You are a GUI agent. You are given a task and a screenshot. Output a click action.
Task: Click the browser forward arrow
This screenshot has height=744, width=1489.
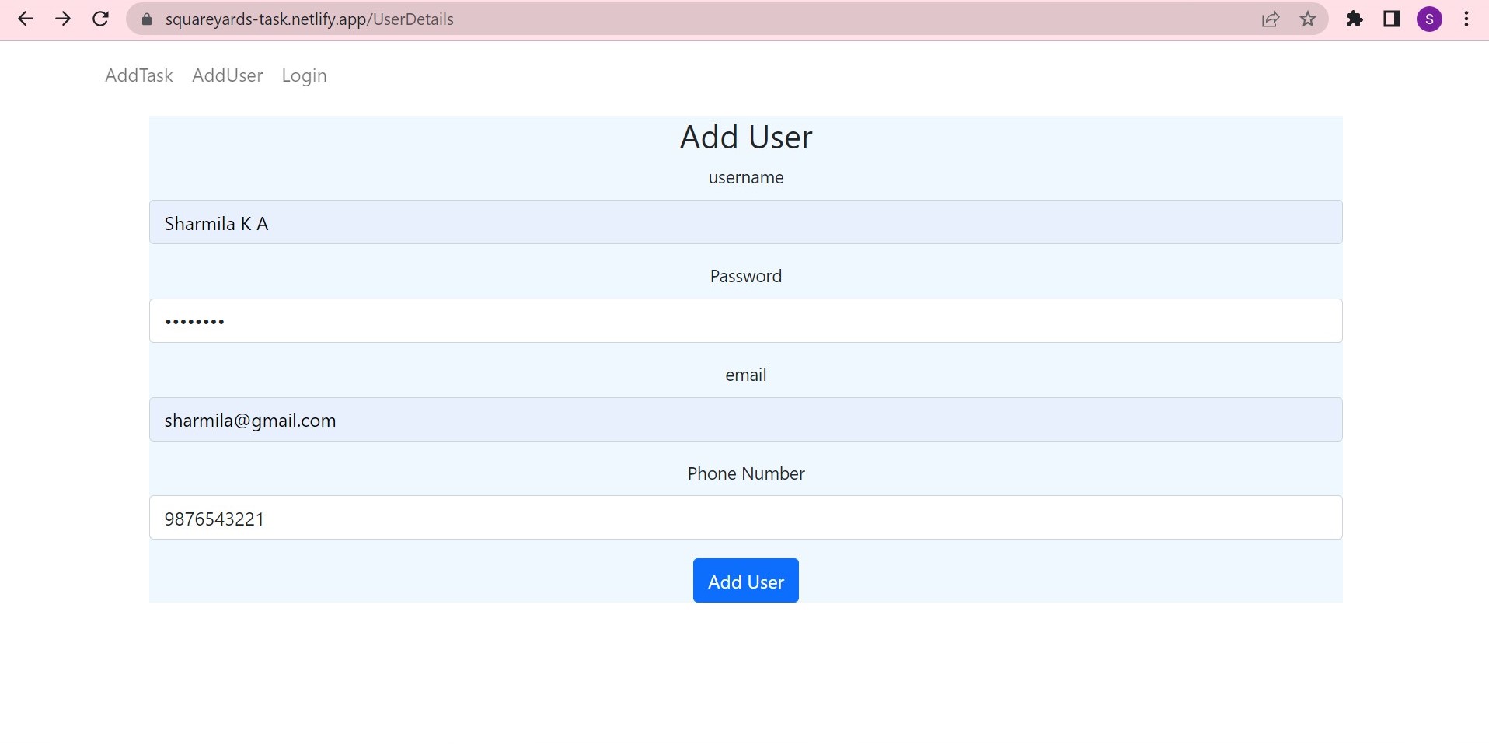(x=63, y=19)
